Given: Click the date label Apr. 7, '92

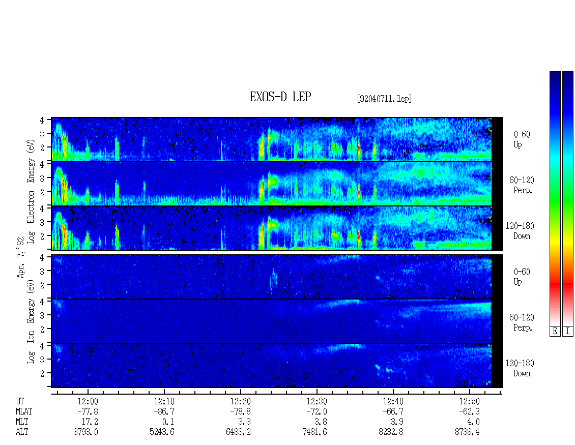Looking at the screenshot, I should pos(21,257).
